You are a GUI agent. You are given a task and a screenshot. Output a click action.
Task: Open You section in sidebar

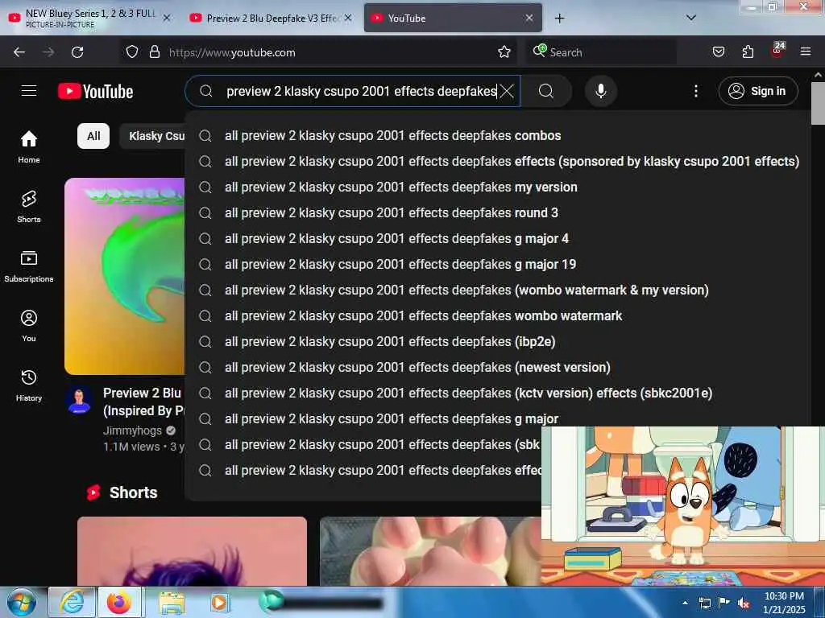pyautogui.click(x=29, y=326)
